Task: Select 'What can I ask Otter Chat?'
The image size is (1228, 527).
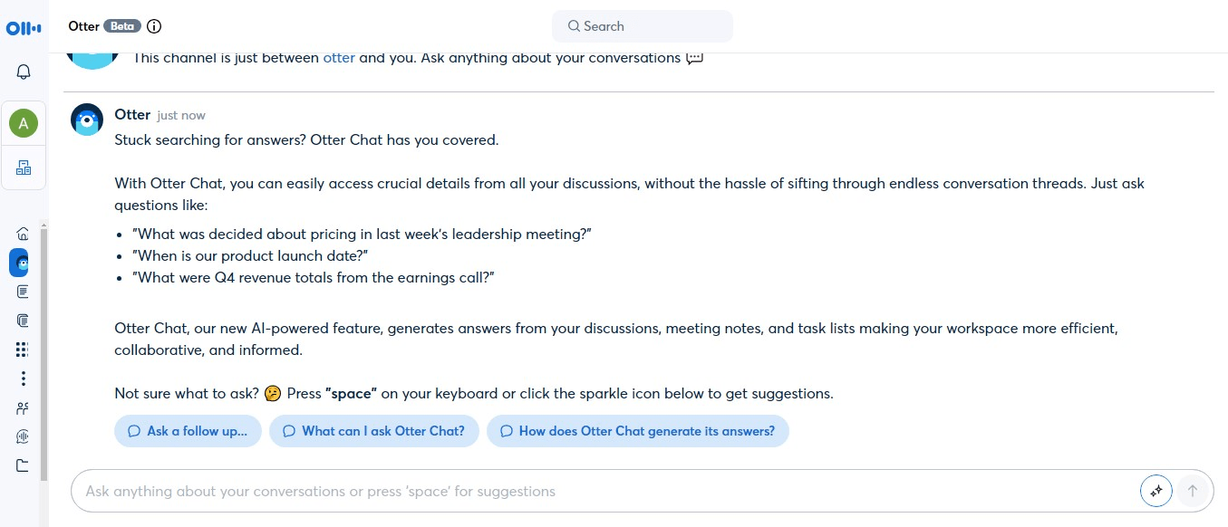Action: point(373,431)
